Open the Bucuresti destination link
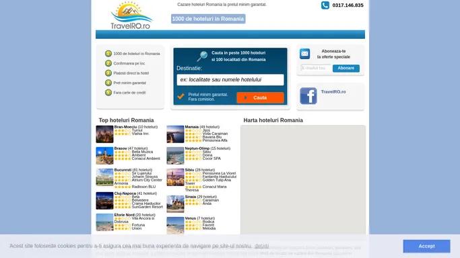Screen dimensions: 460x258 [123, 170]
